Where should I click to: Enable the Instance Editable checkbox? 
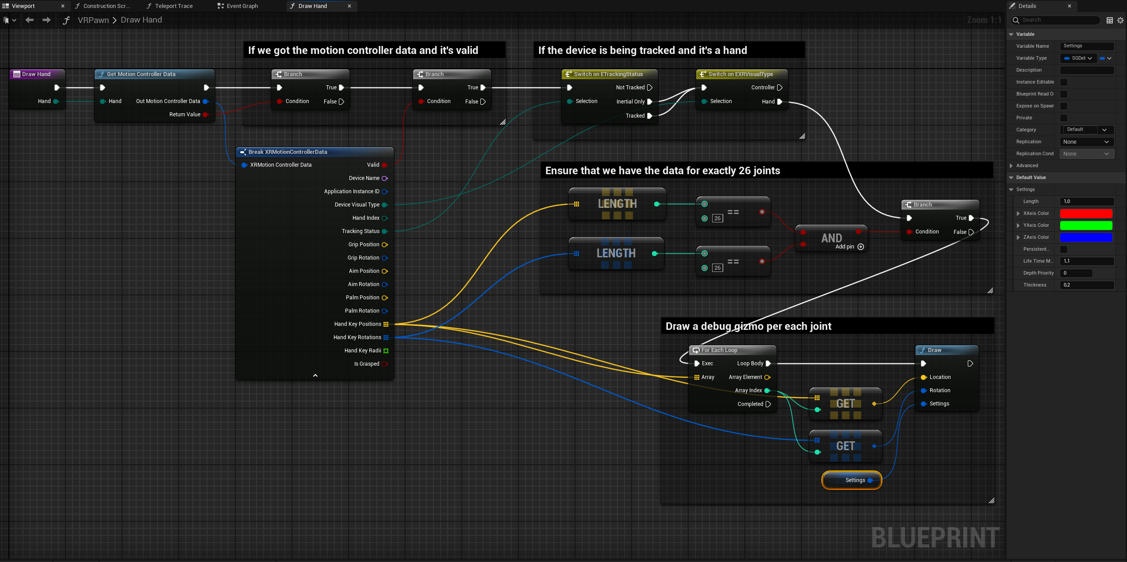(x=1064, y=82)
